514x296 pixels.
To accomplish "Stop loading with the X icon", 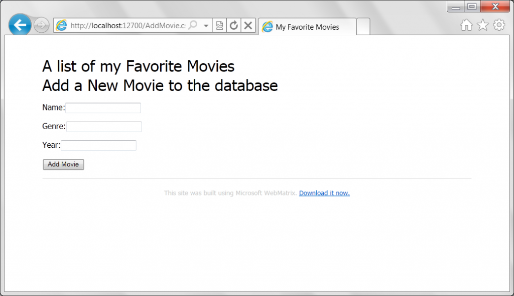I will coord(248,25).
